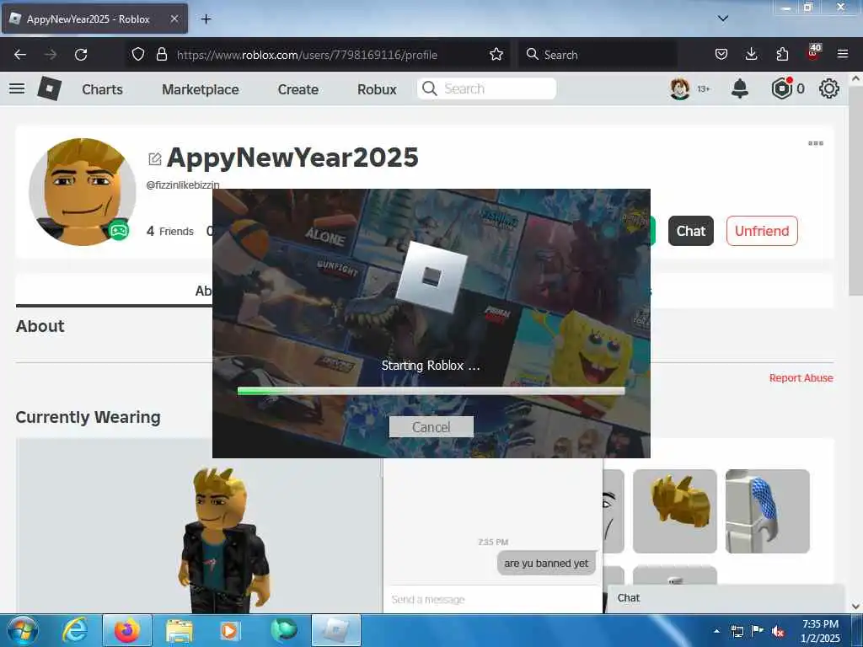Click the Starting Roblox progress bar
The width and height of the screenshot is (863, 647).
[x=431, y=391]
